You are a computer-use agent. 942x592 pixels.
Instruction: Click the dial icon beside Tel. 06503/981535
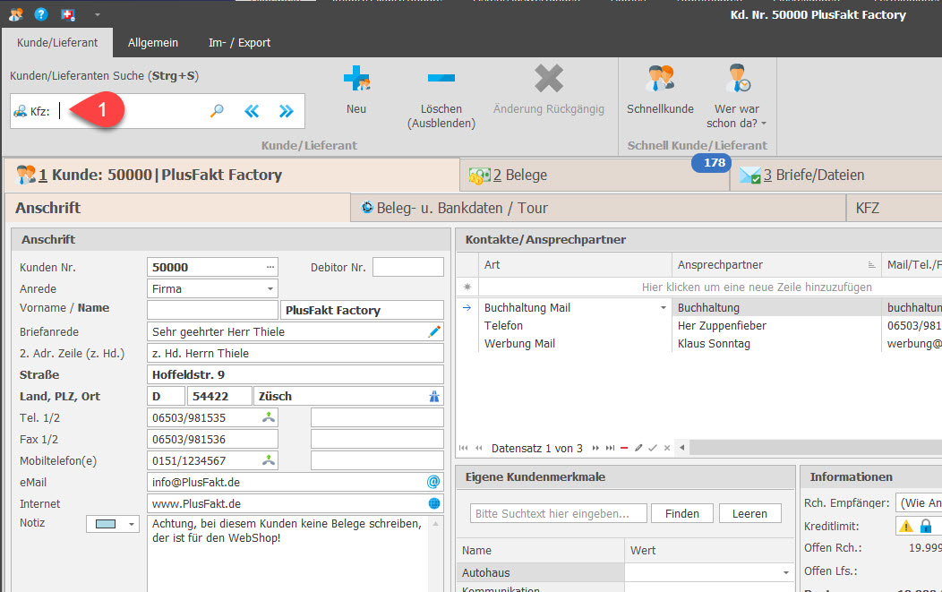coord(269,417)
